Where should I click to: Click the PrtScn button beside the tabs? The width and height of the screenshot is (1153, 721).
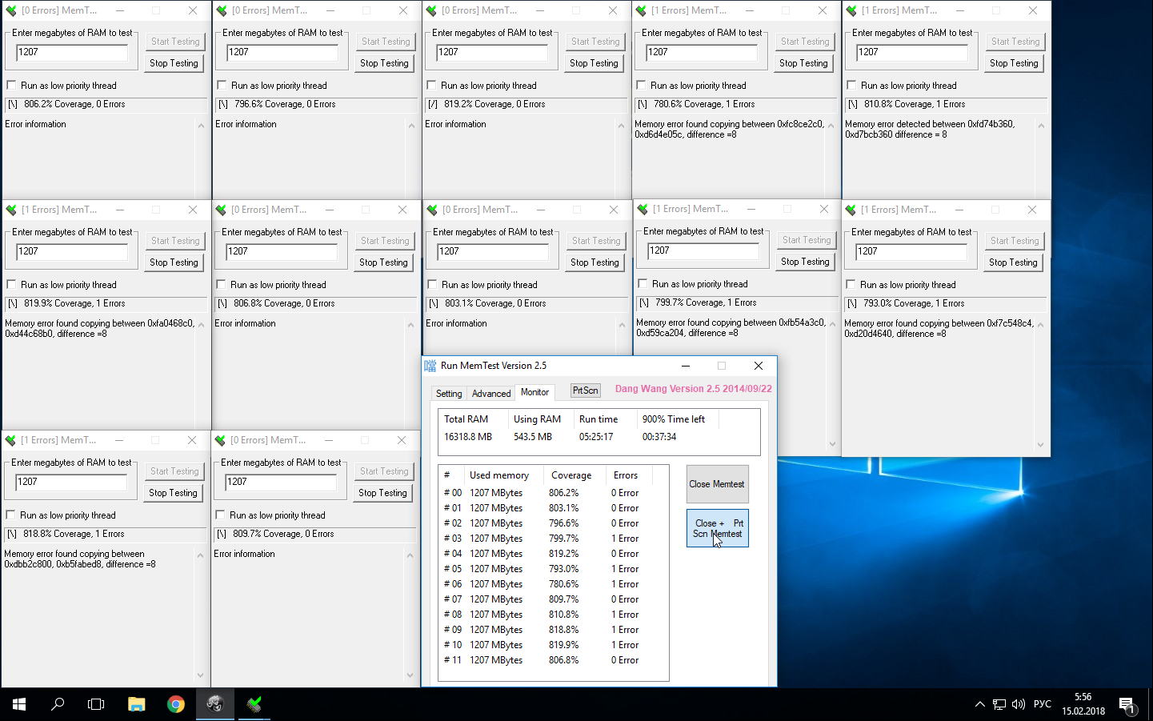585,391
